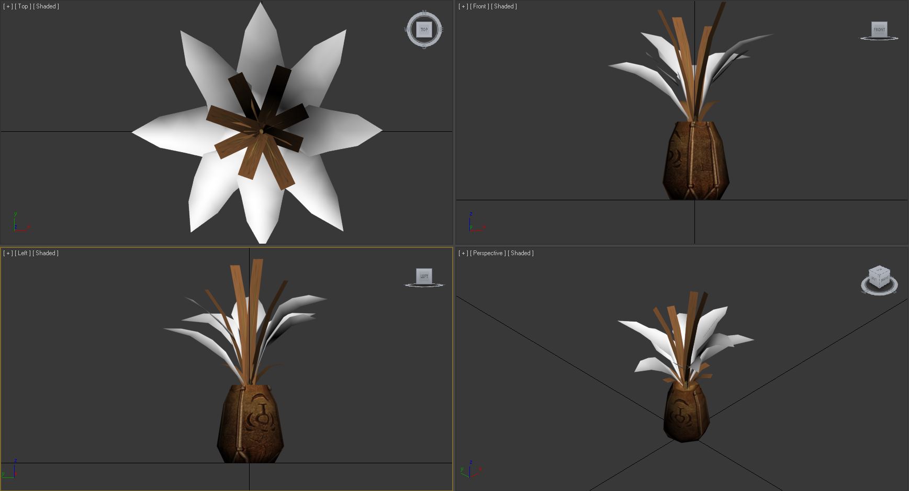The width and height of the screenshot is (909, 491).
Task: Open the [Perspective] point-of-view menu
Action: pyautogui.click(x=488, y=253)
